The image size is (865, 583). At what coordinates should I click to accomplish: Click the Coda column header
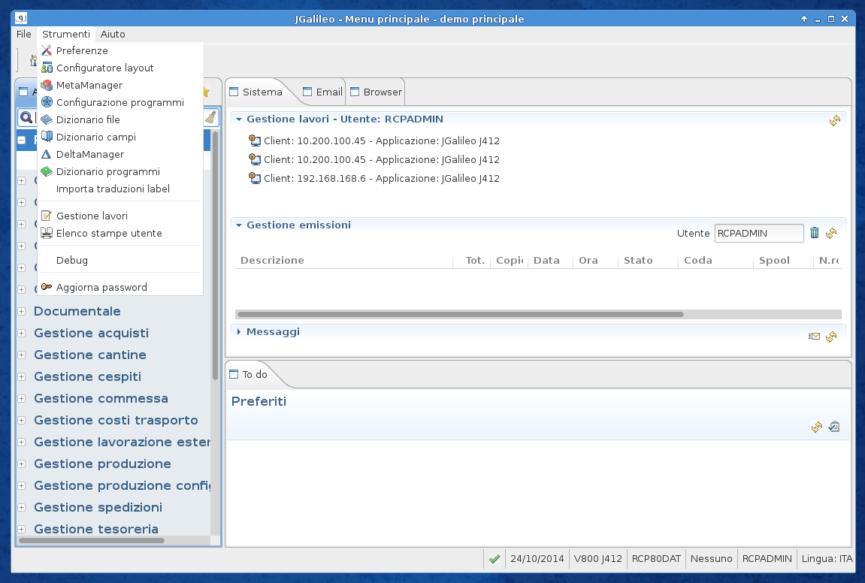pyautogui.click(x=715, y=261)
